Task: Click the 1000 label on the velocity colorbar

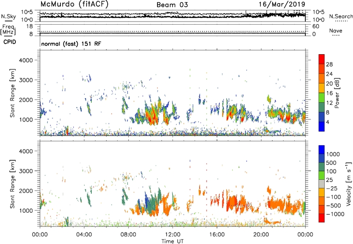Action: [333, 154]
